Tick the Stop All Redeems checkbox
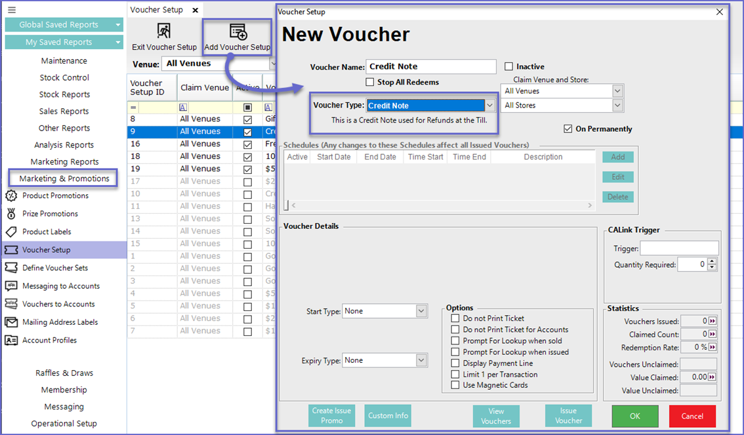744x435 pixels. click(x=370, y=83)
